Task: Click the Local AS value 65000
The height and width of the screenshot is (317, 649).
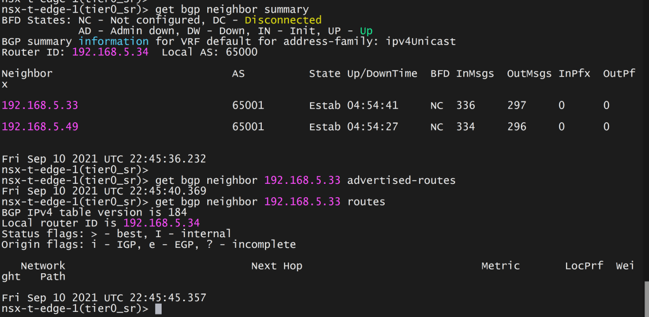Action: 241,53
